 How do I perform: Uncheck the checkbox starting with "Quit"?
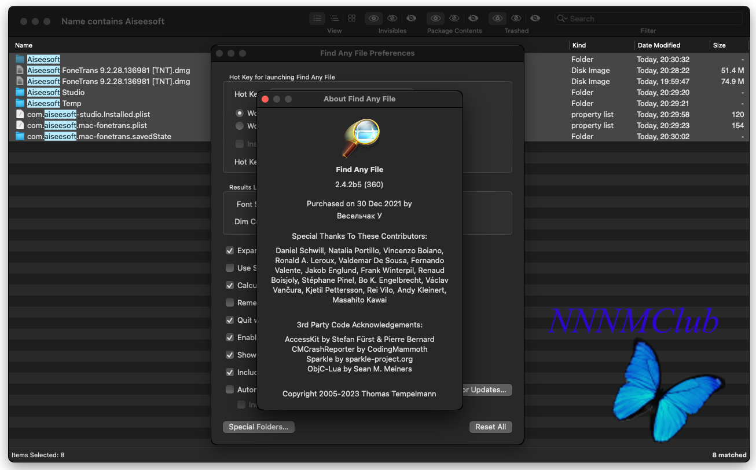point(230,320)
